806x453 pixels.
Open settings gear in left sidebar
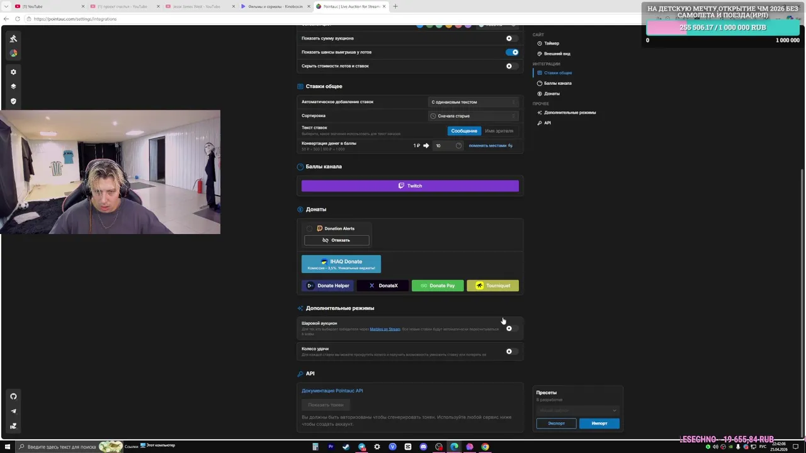click(13, 72)
